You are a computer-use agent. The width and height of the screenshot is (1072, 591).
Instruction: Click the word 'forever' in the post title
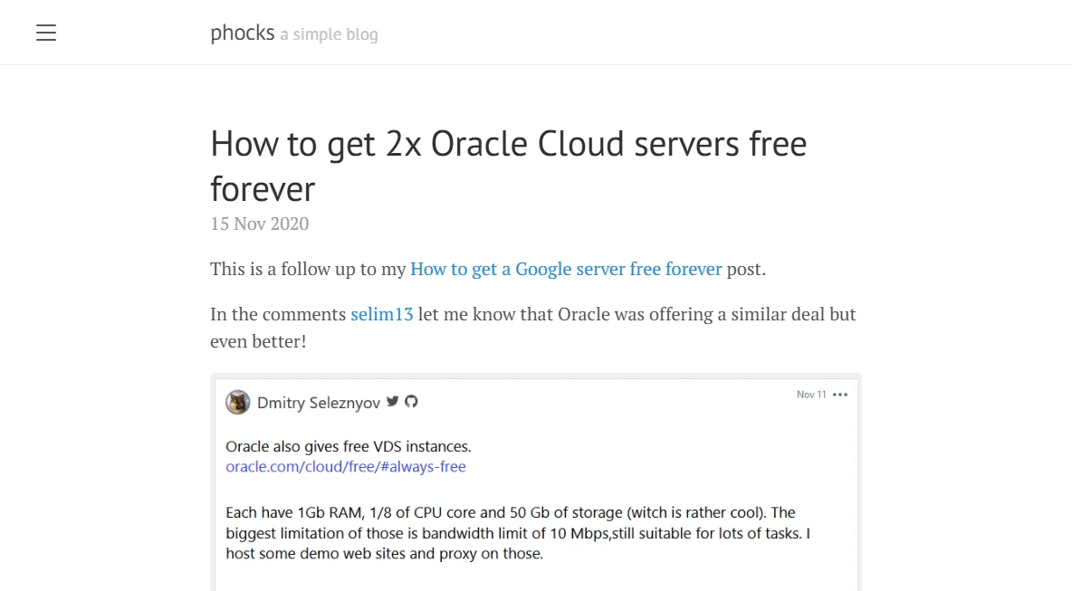[x=263, y=189]
